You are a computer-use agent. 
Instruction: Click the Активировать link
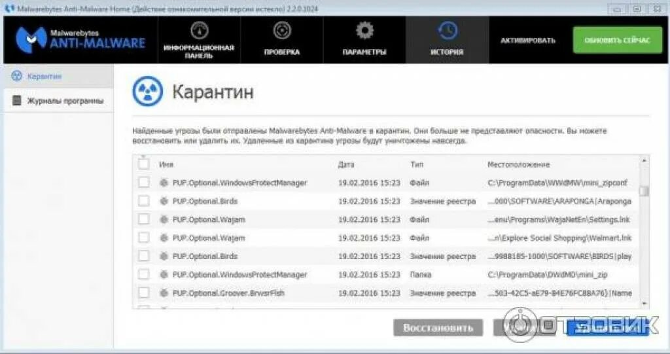[x=528, y=41]
